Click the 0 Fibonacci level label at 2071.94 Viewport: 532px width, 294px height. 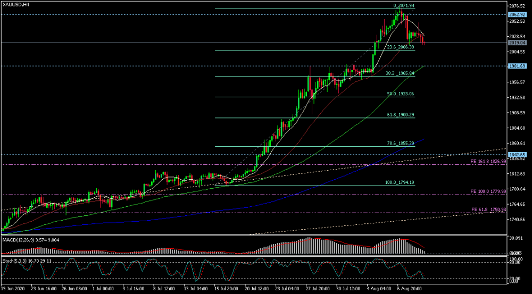[404, 6]
